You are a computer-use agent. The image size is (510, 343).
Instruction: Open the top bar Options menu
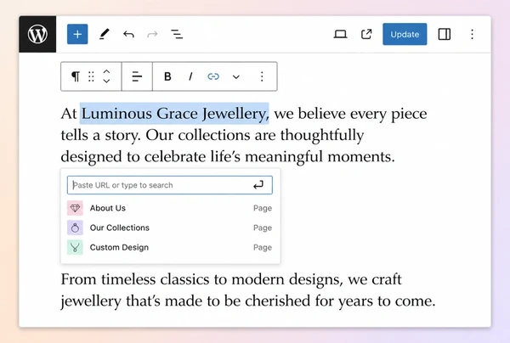[x=472, y=34]
